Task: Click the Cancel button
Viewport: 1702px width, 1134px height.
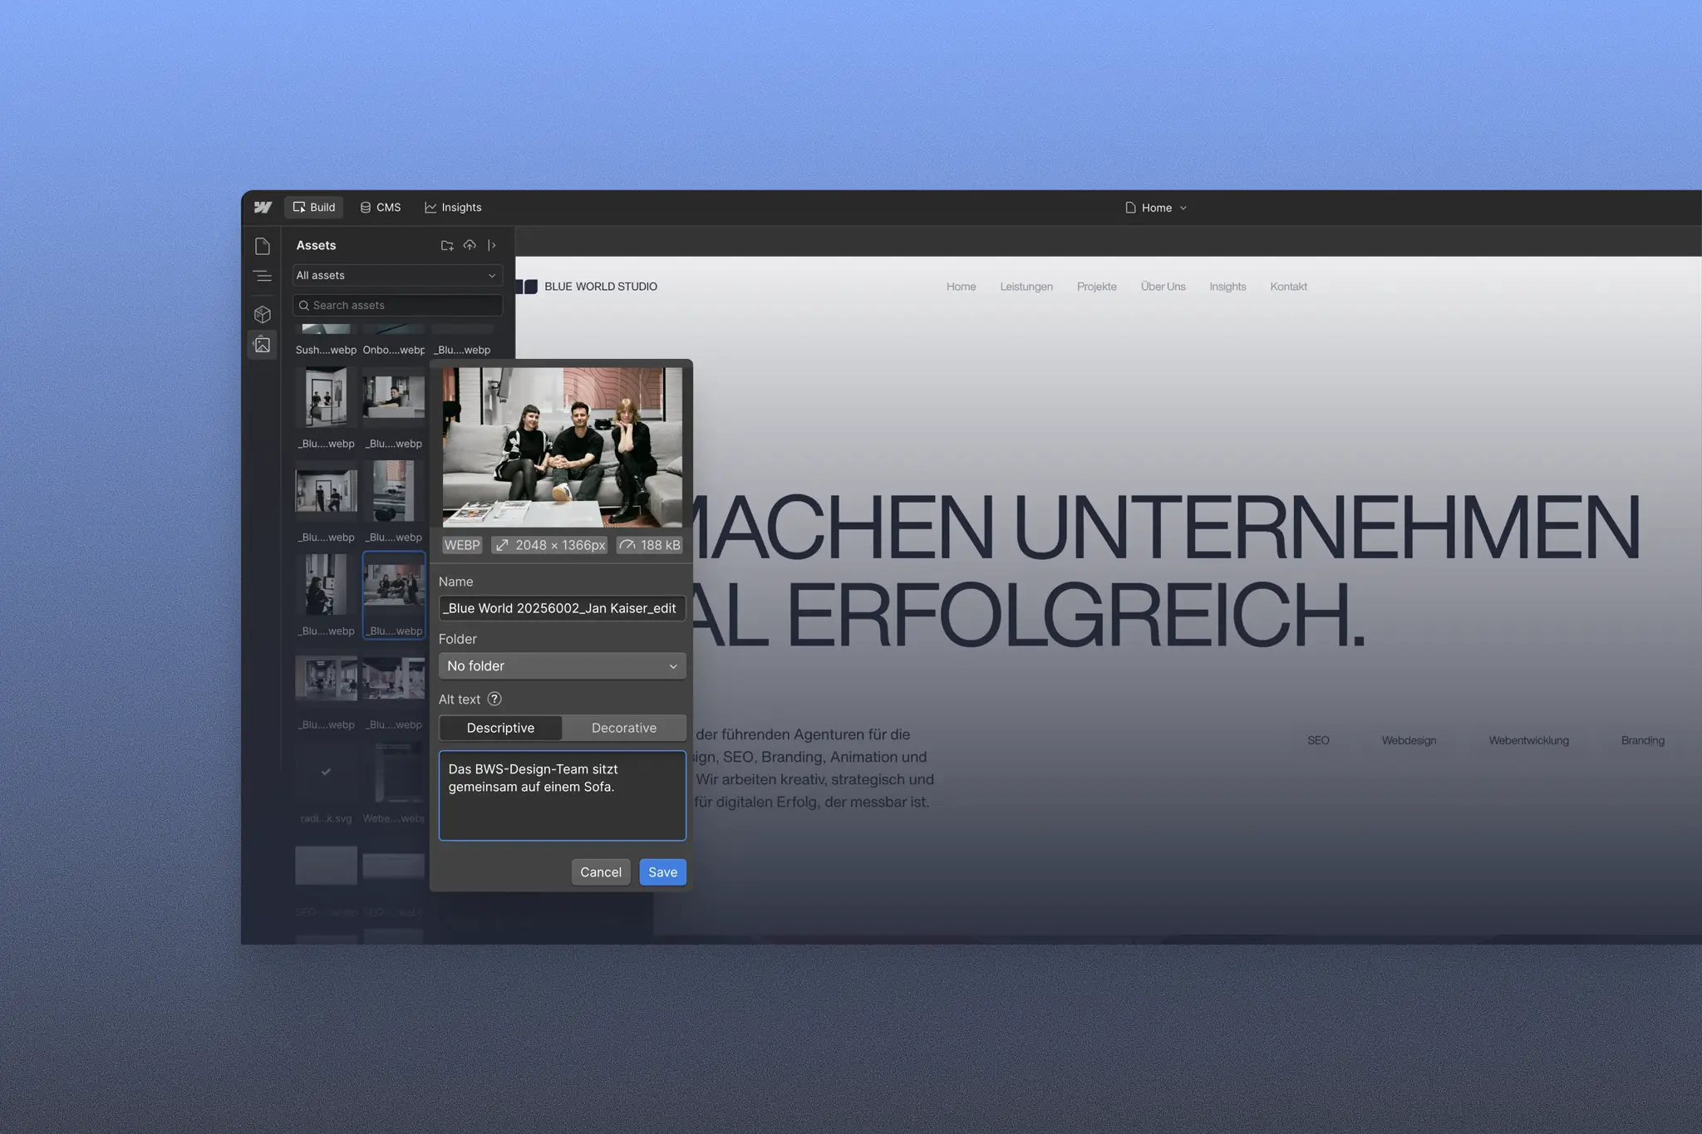Action: pos(600,871)
